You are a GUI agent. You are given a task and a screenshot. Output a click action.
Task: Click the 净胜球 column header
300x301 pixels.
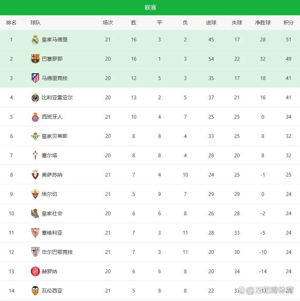263,23
